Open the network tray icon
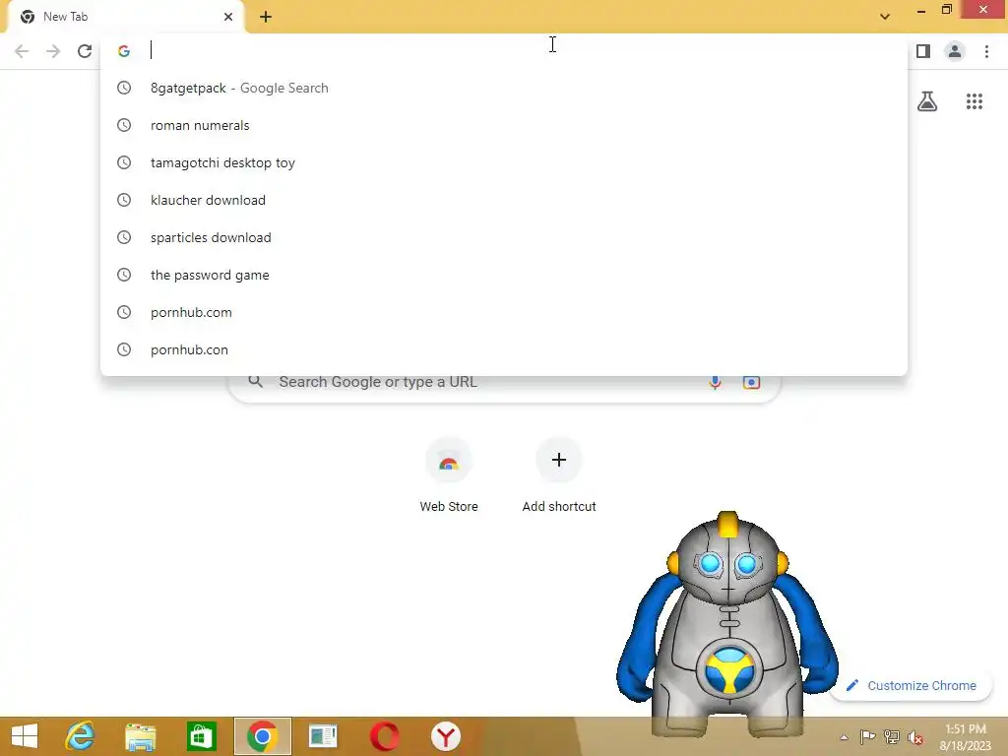Viewport: 1008px width, 756px height. 892,736
